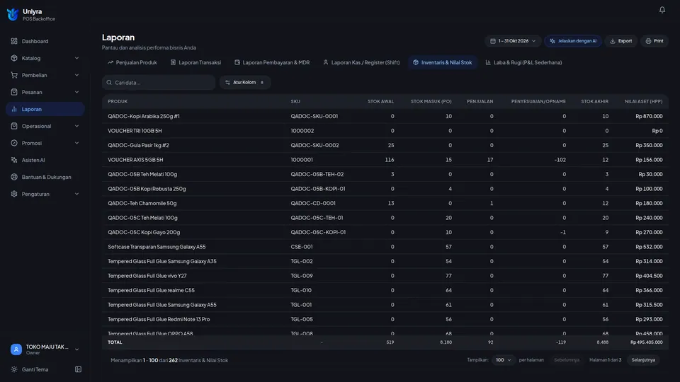
Task: Click SKU TGL-002 cell
Action: pos(302,261)
